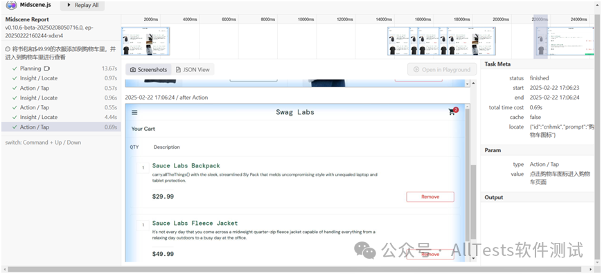
Task: Switch to the JSON View tab
Action: pos(193,69)
